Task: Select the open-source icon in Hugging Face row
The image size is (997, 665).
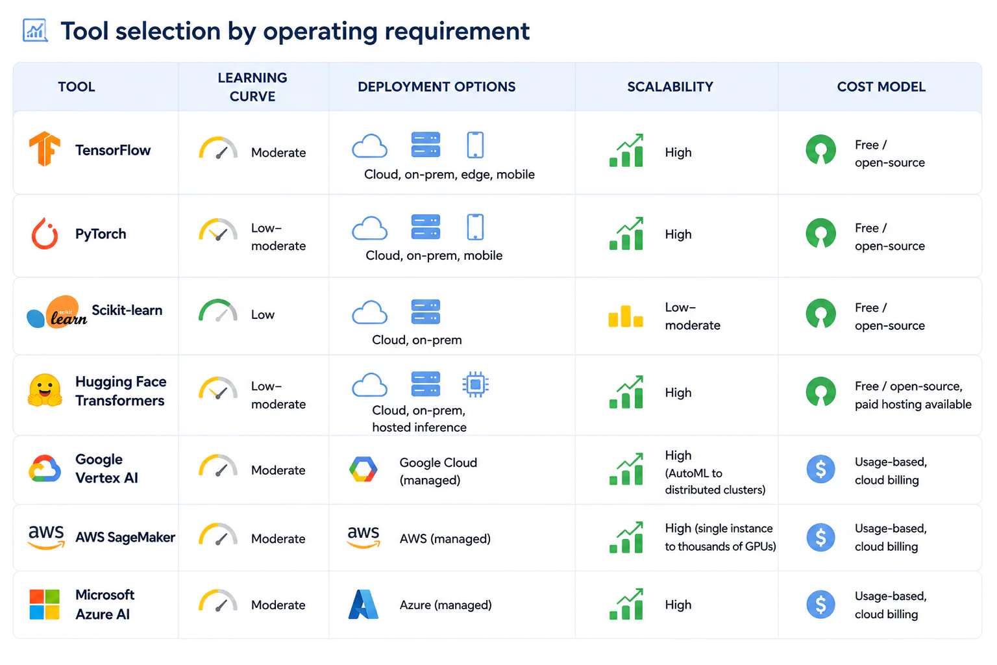Action: (x=821, y=392)
